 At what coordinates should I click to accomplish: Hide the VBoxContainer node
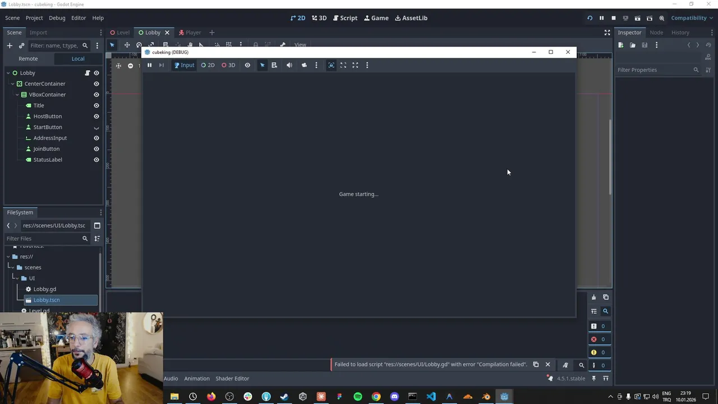[96, 95]
